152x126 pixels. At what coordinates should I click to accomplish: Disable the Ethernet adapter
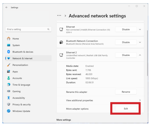click(x=126, y=29)
